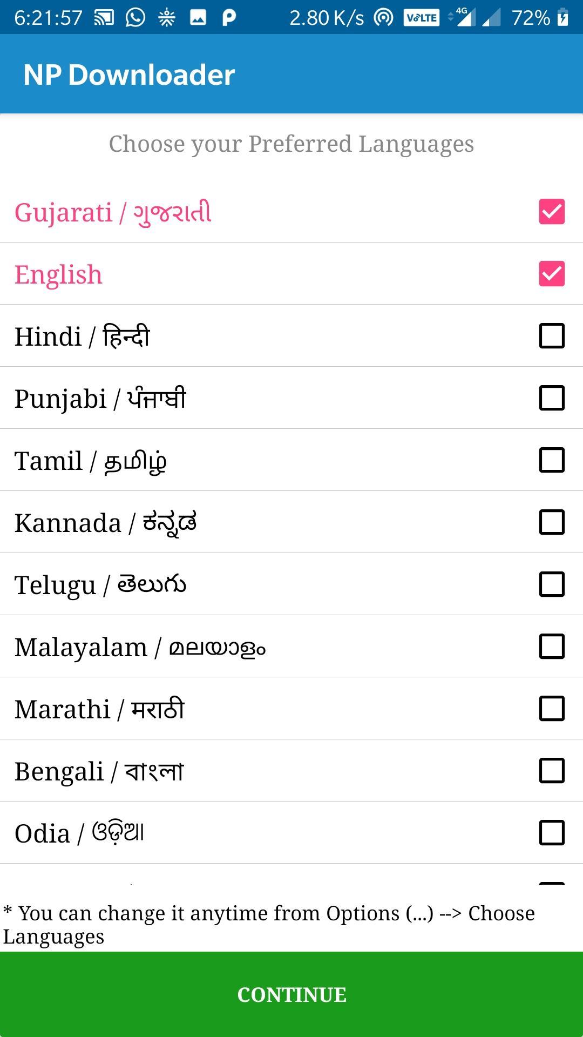Select the Kannada checkbox
583x1037 pixels.
552,522
